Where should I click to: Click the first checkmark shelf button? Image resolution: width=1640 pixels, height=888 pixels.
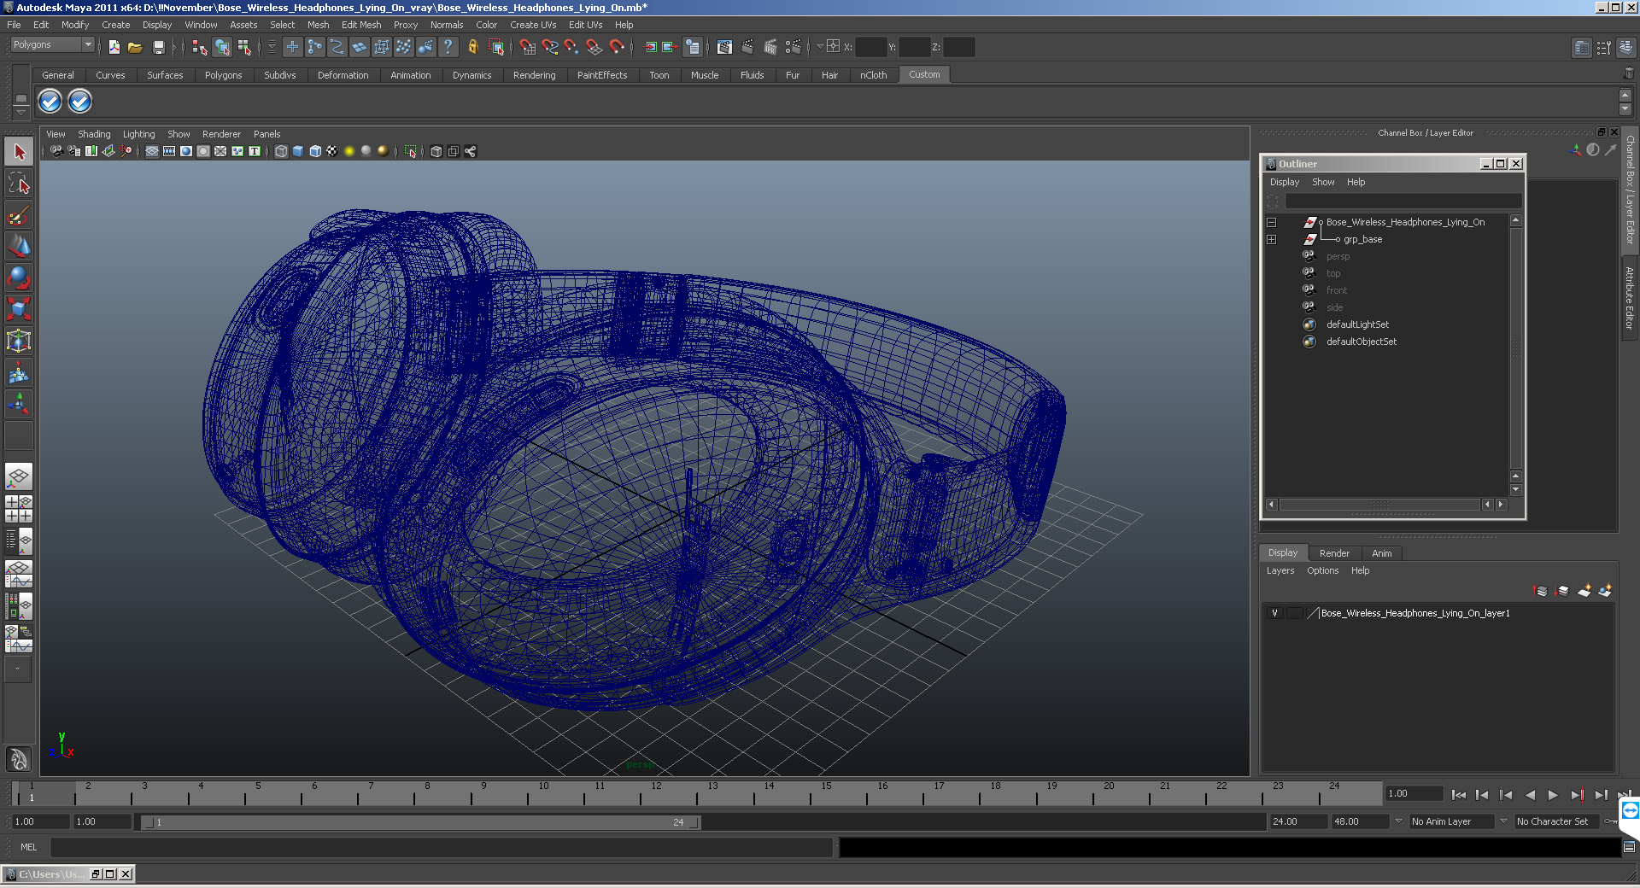point(50,102)
